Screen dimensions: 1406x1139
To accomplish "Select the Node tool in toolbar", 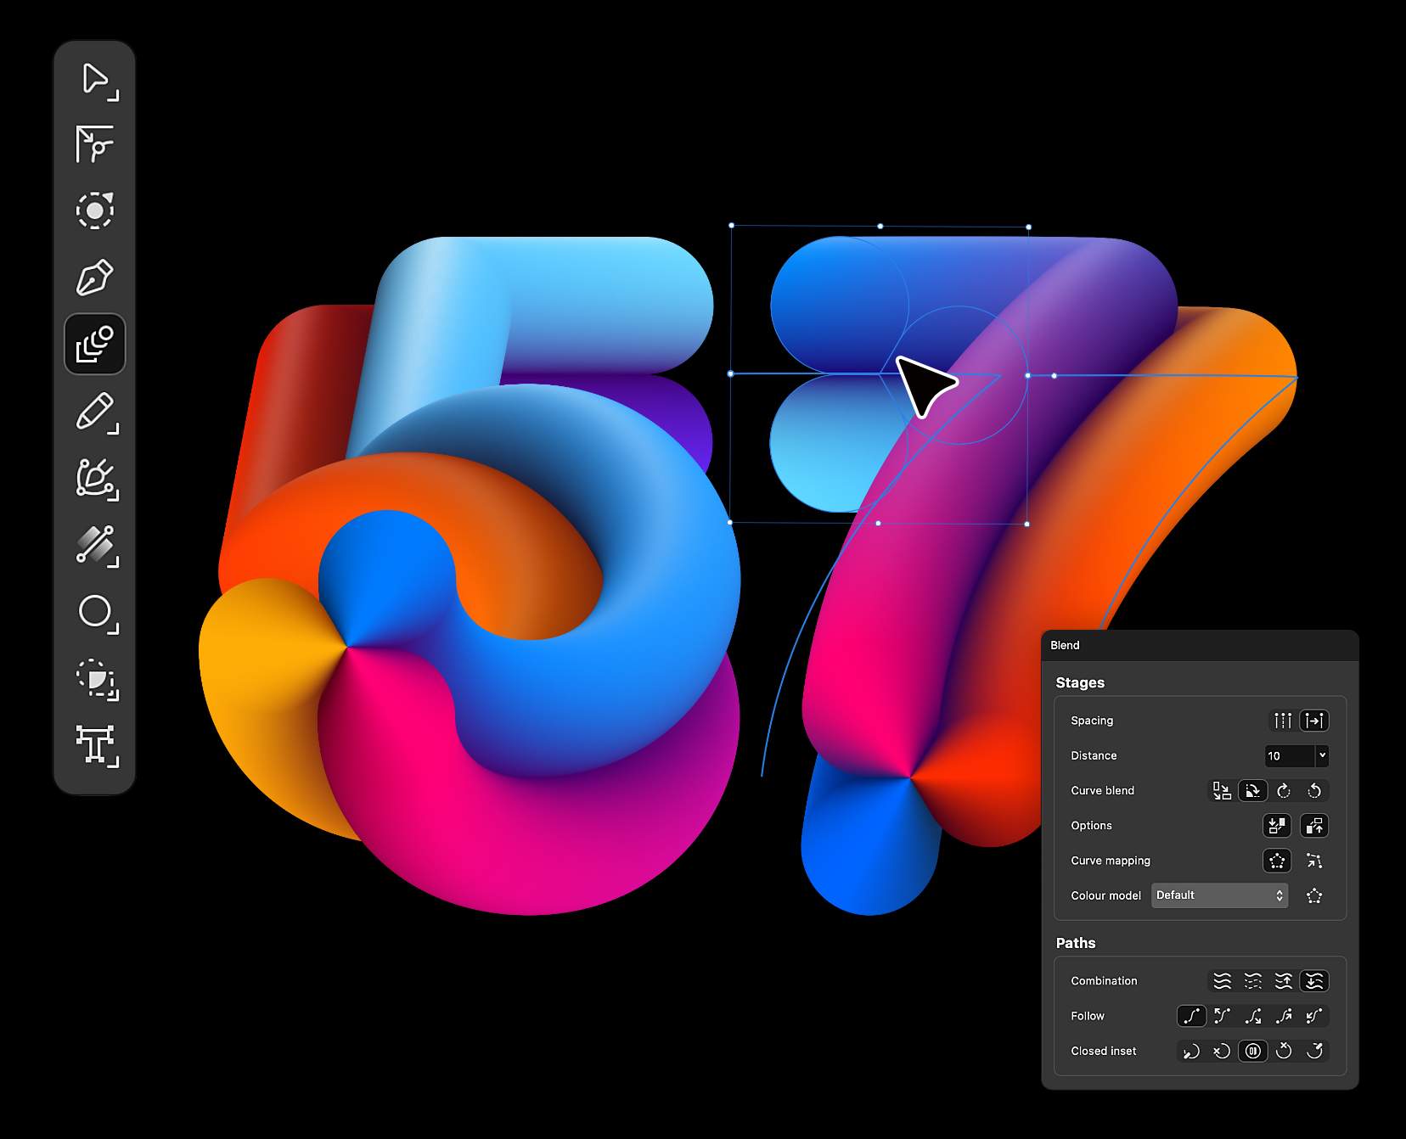I will 95,144.
